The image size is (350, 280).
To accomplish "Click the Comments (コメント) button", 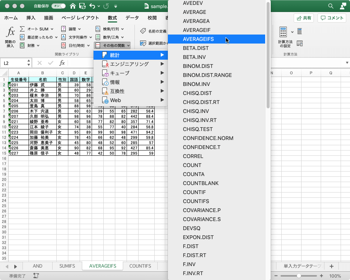I will pyautogui.click(x=332, y=18).
